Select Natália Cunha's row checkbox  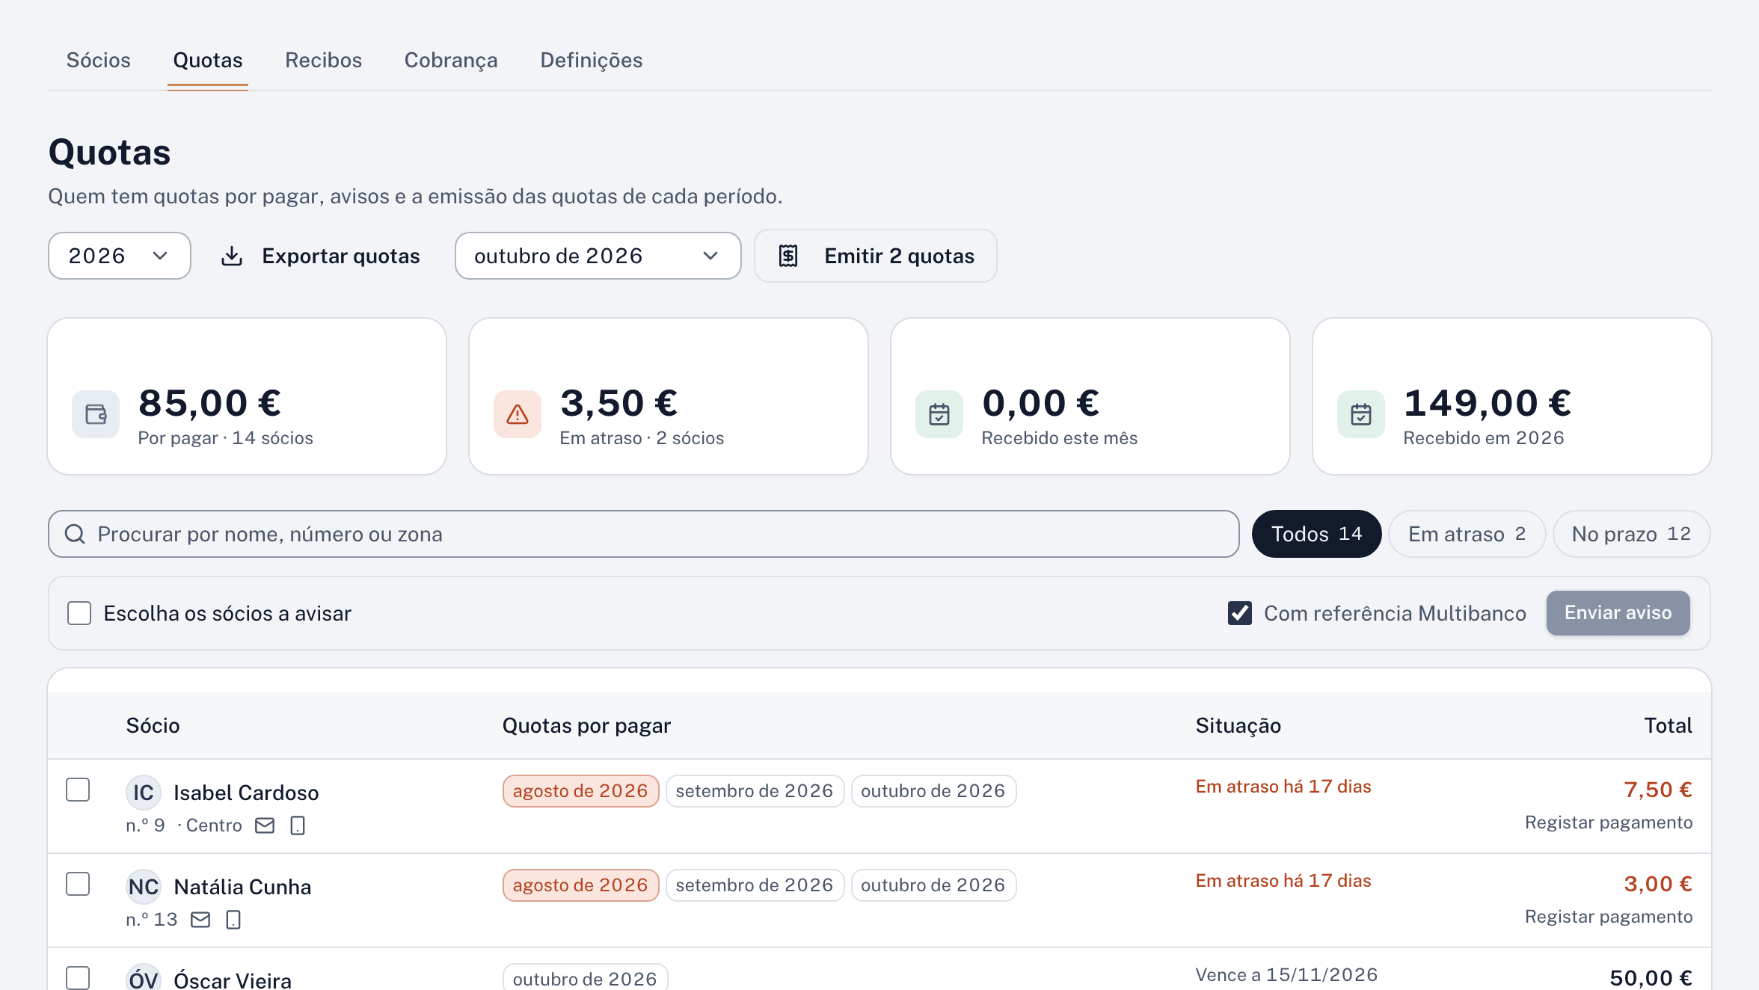point(78,884)
